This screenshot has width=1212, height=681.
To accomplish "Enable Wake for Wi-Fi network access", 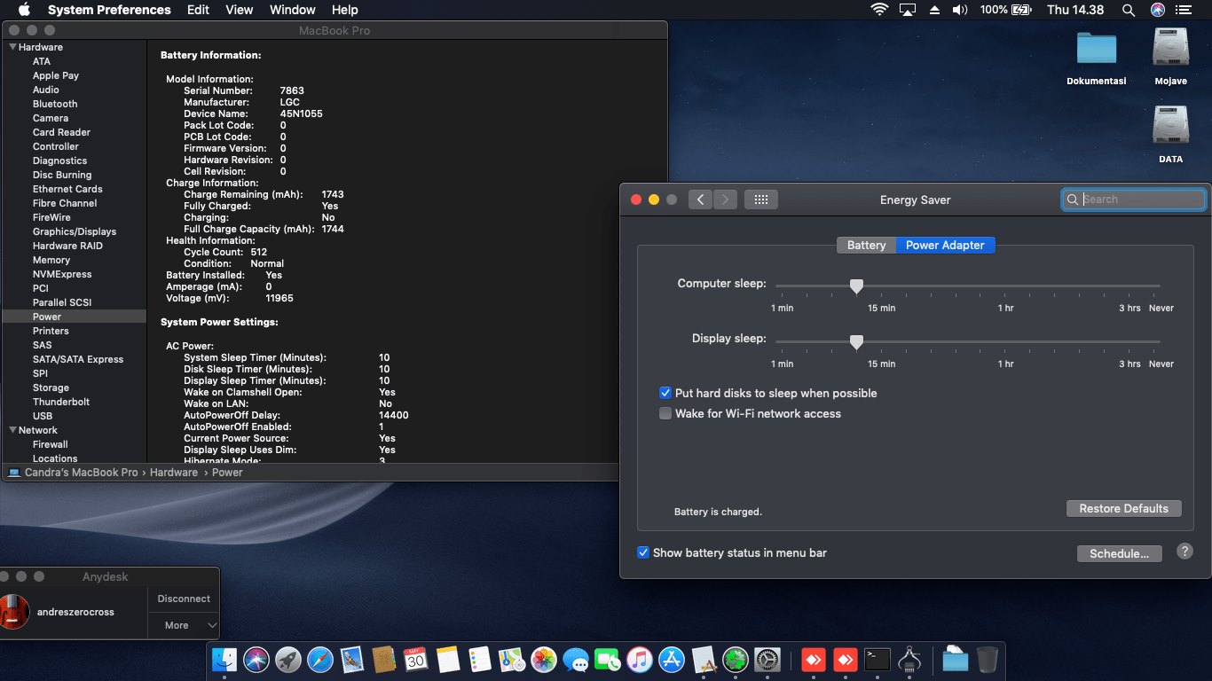I will coord(665,413).
